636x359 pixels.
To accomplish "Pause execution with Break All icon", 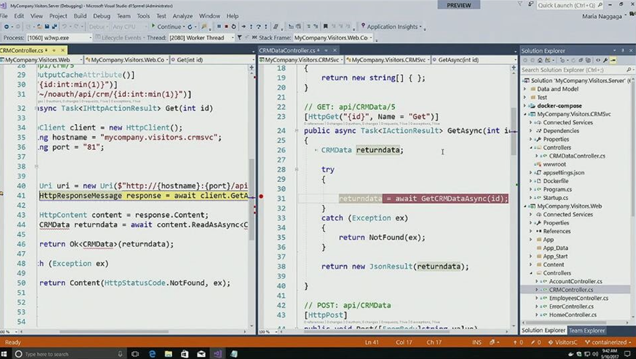I will pos(219,27).
